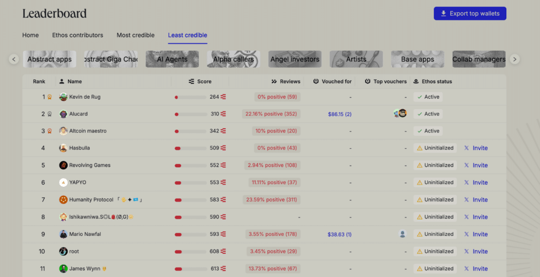Viewport: 540px width, 277px height.
Task: Click Humanity Protocol's avatar icon
Action: click(x=63, y=200)
